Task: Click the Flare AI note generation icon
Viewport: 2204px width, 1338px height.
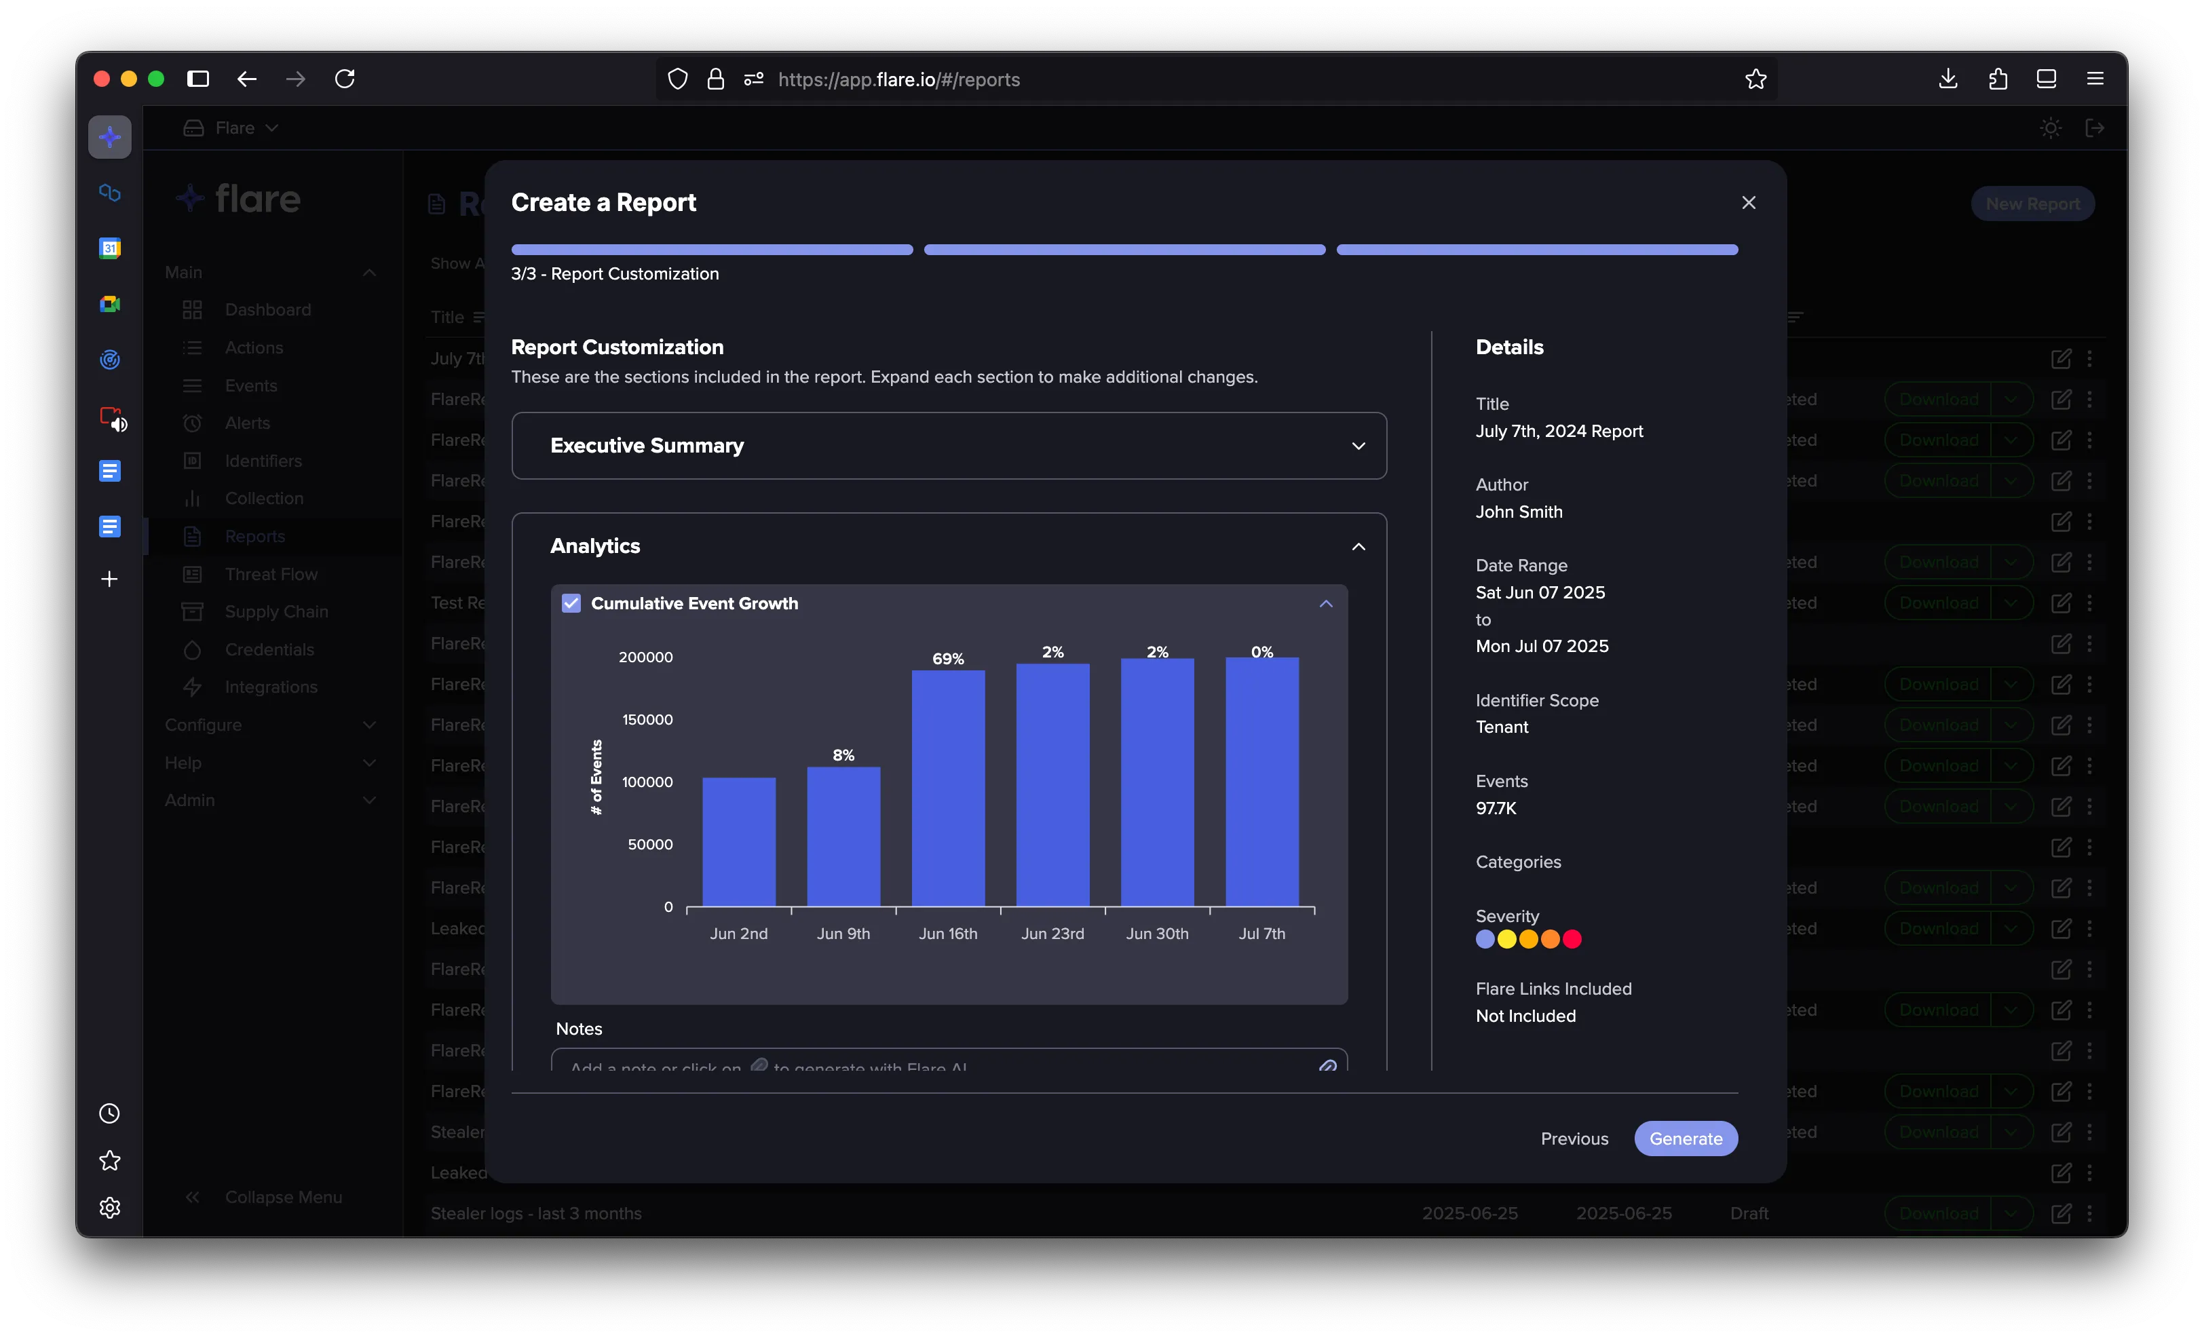Action: (1327, 1065)
